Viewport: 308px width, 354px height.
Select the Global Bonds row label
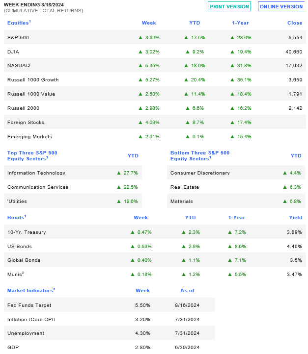(24, 260)
